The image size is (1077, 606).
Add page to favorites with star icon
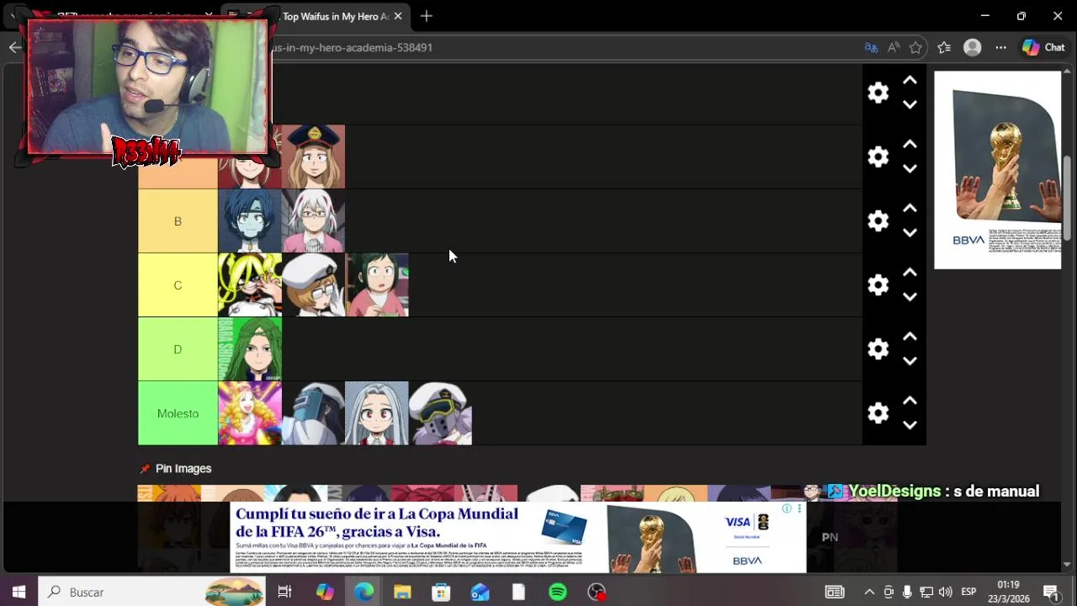(915, 48)
